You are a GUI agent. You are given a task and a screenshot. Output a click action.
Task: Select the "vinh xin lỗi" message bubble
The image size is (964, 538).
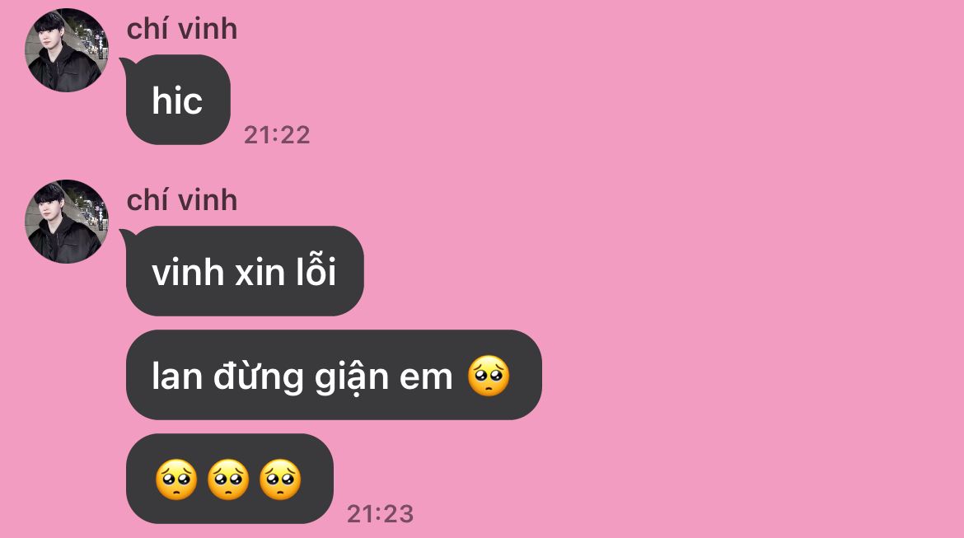coord(245,271)
